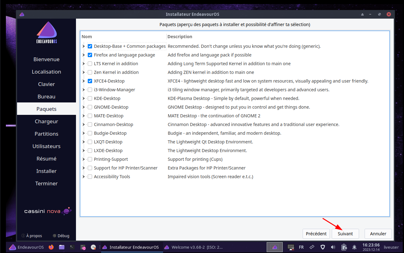404x253 pixels.
Task: Expand the GNOME-Desktop package group arrow
Action: (84, 107)
